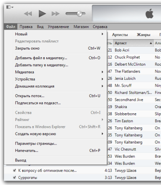This screenshot has width=161, height=185.
Task: Click the Play button
Action: [x=42, y=14]
